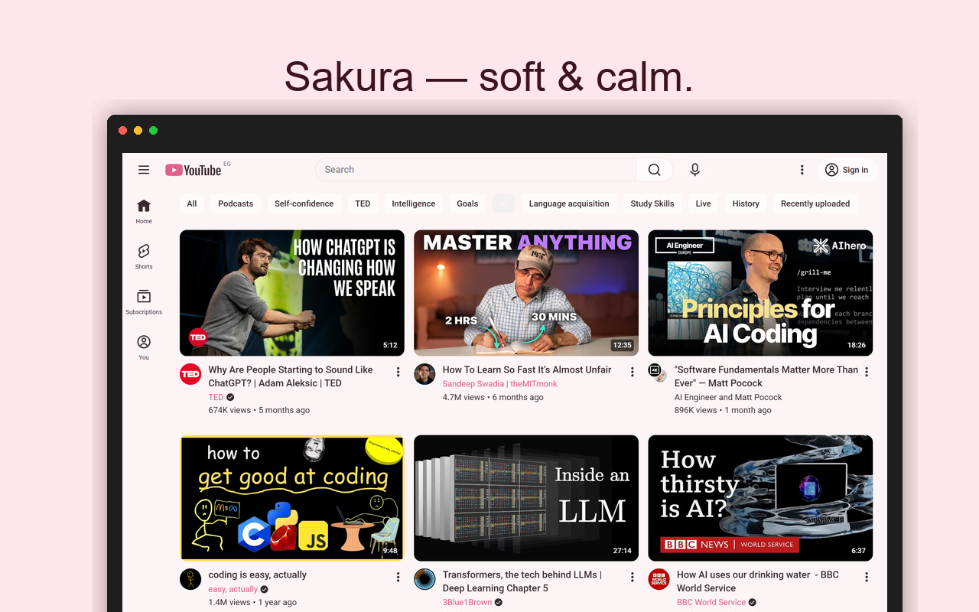The image size is (979, 612).
Task: Show Live videos via the chip
Action: coord(704,203)
